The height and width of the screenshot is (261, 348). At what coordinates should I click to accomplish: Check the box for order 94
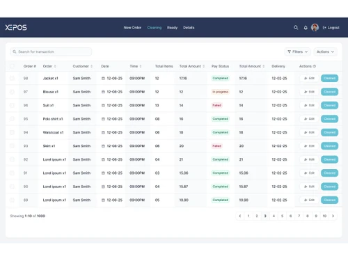click(12, 132)
